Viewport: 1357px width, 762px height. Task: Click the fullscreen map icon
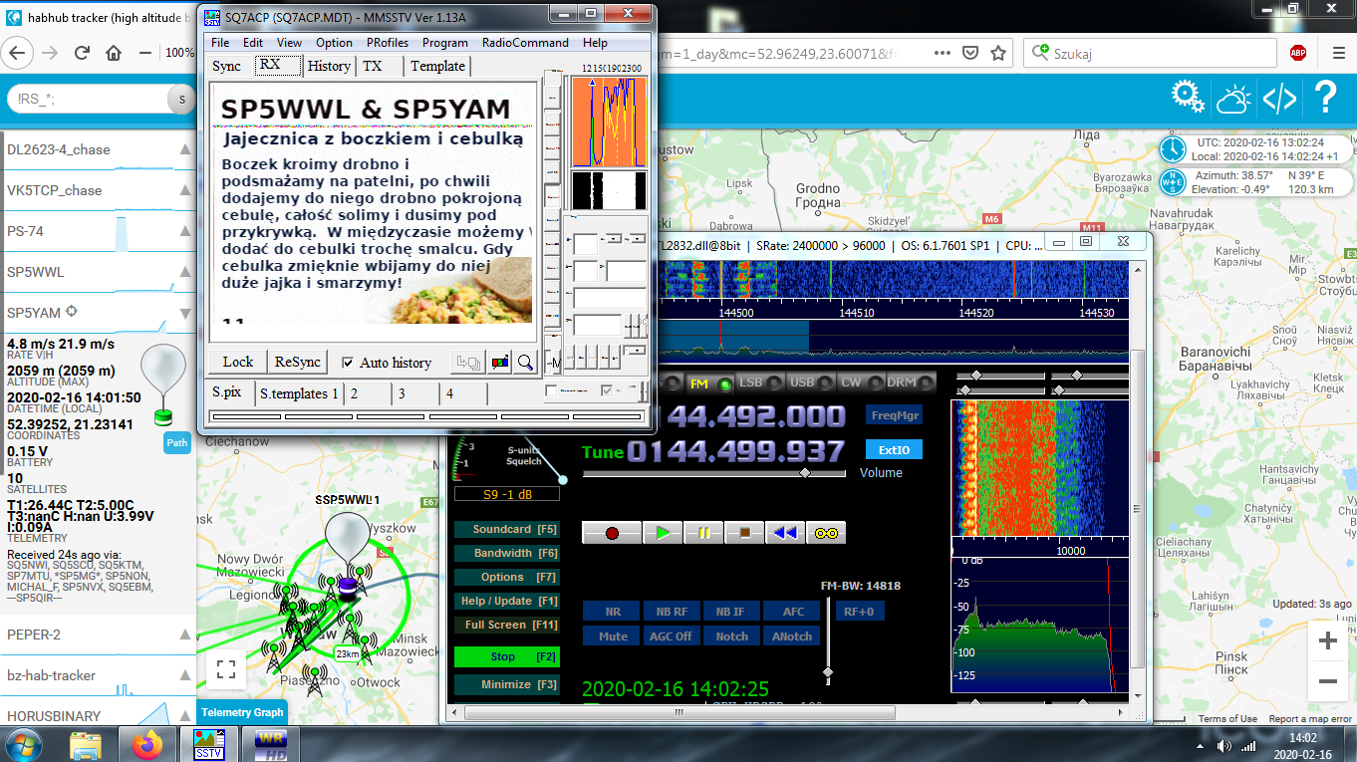(x=226, y=668)
